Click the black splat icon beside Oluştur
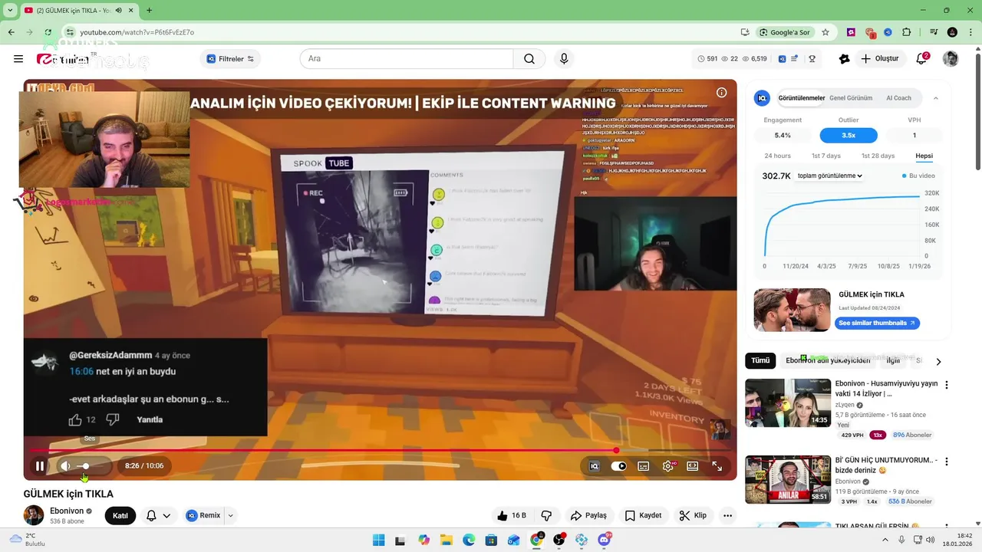The image size is (982, 552). [845, 59]
